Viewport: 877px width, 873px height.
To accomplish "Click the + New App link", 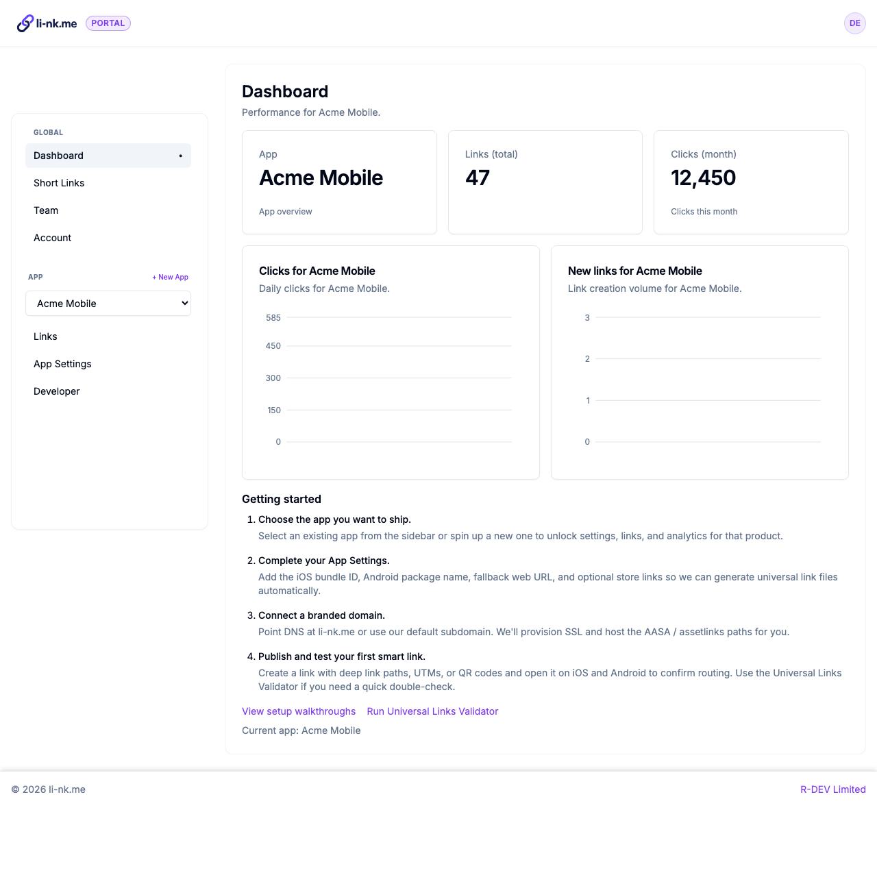I will tap(170, 278).
